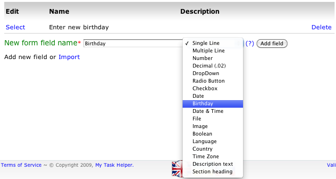Delete the Enter new birthday form
Viewport: 336px width, 179px height.
coord(321,27)
